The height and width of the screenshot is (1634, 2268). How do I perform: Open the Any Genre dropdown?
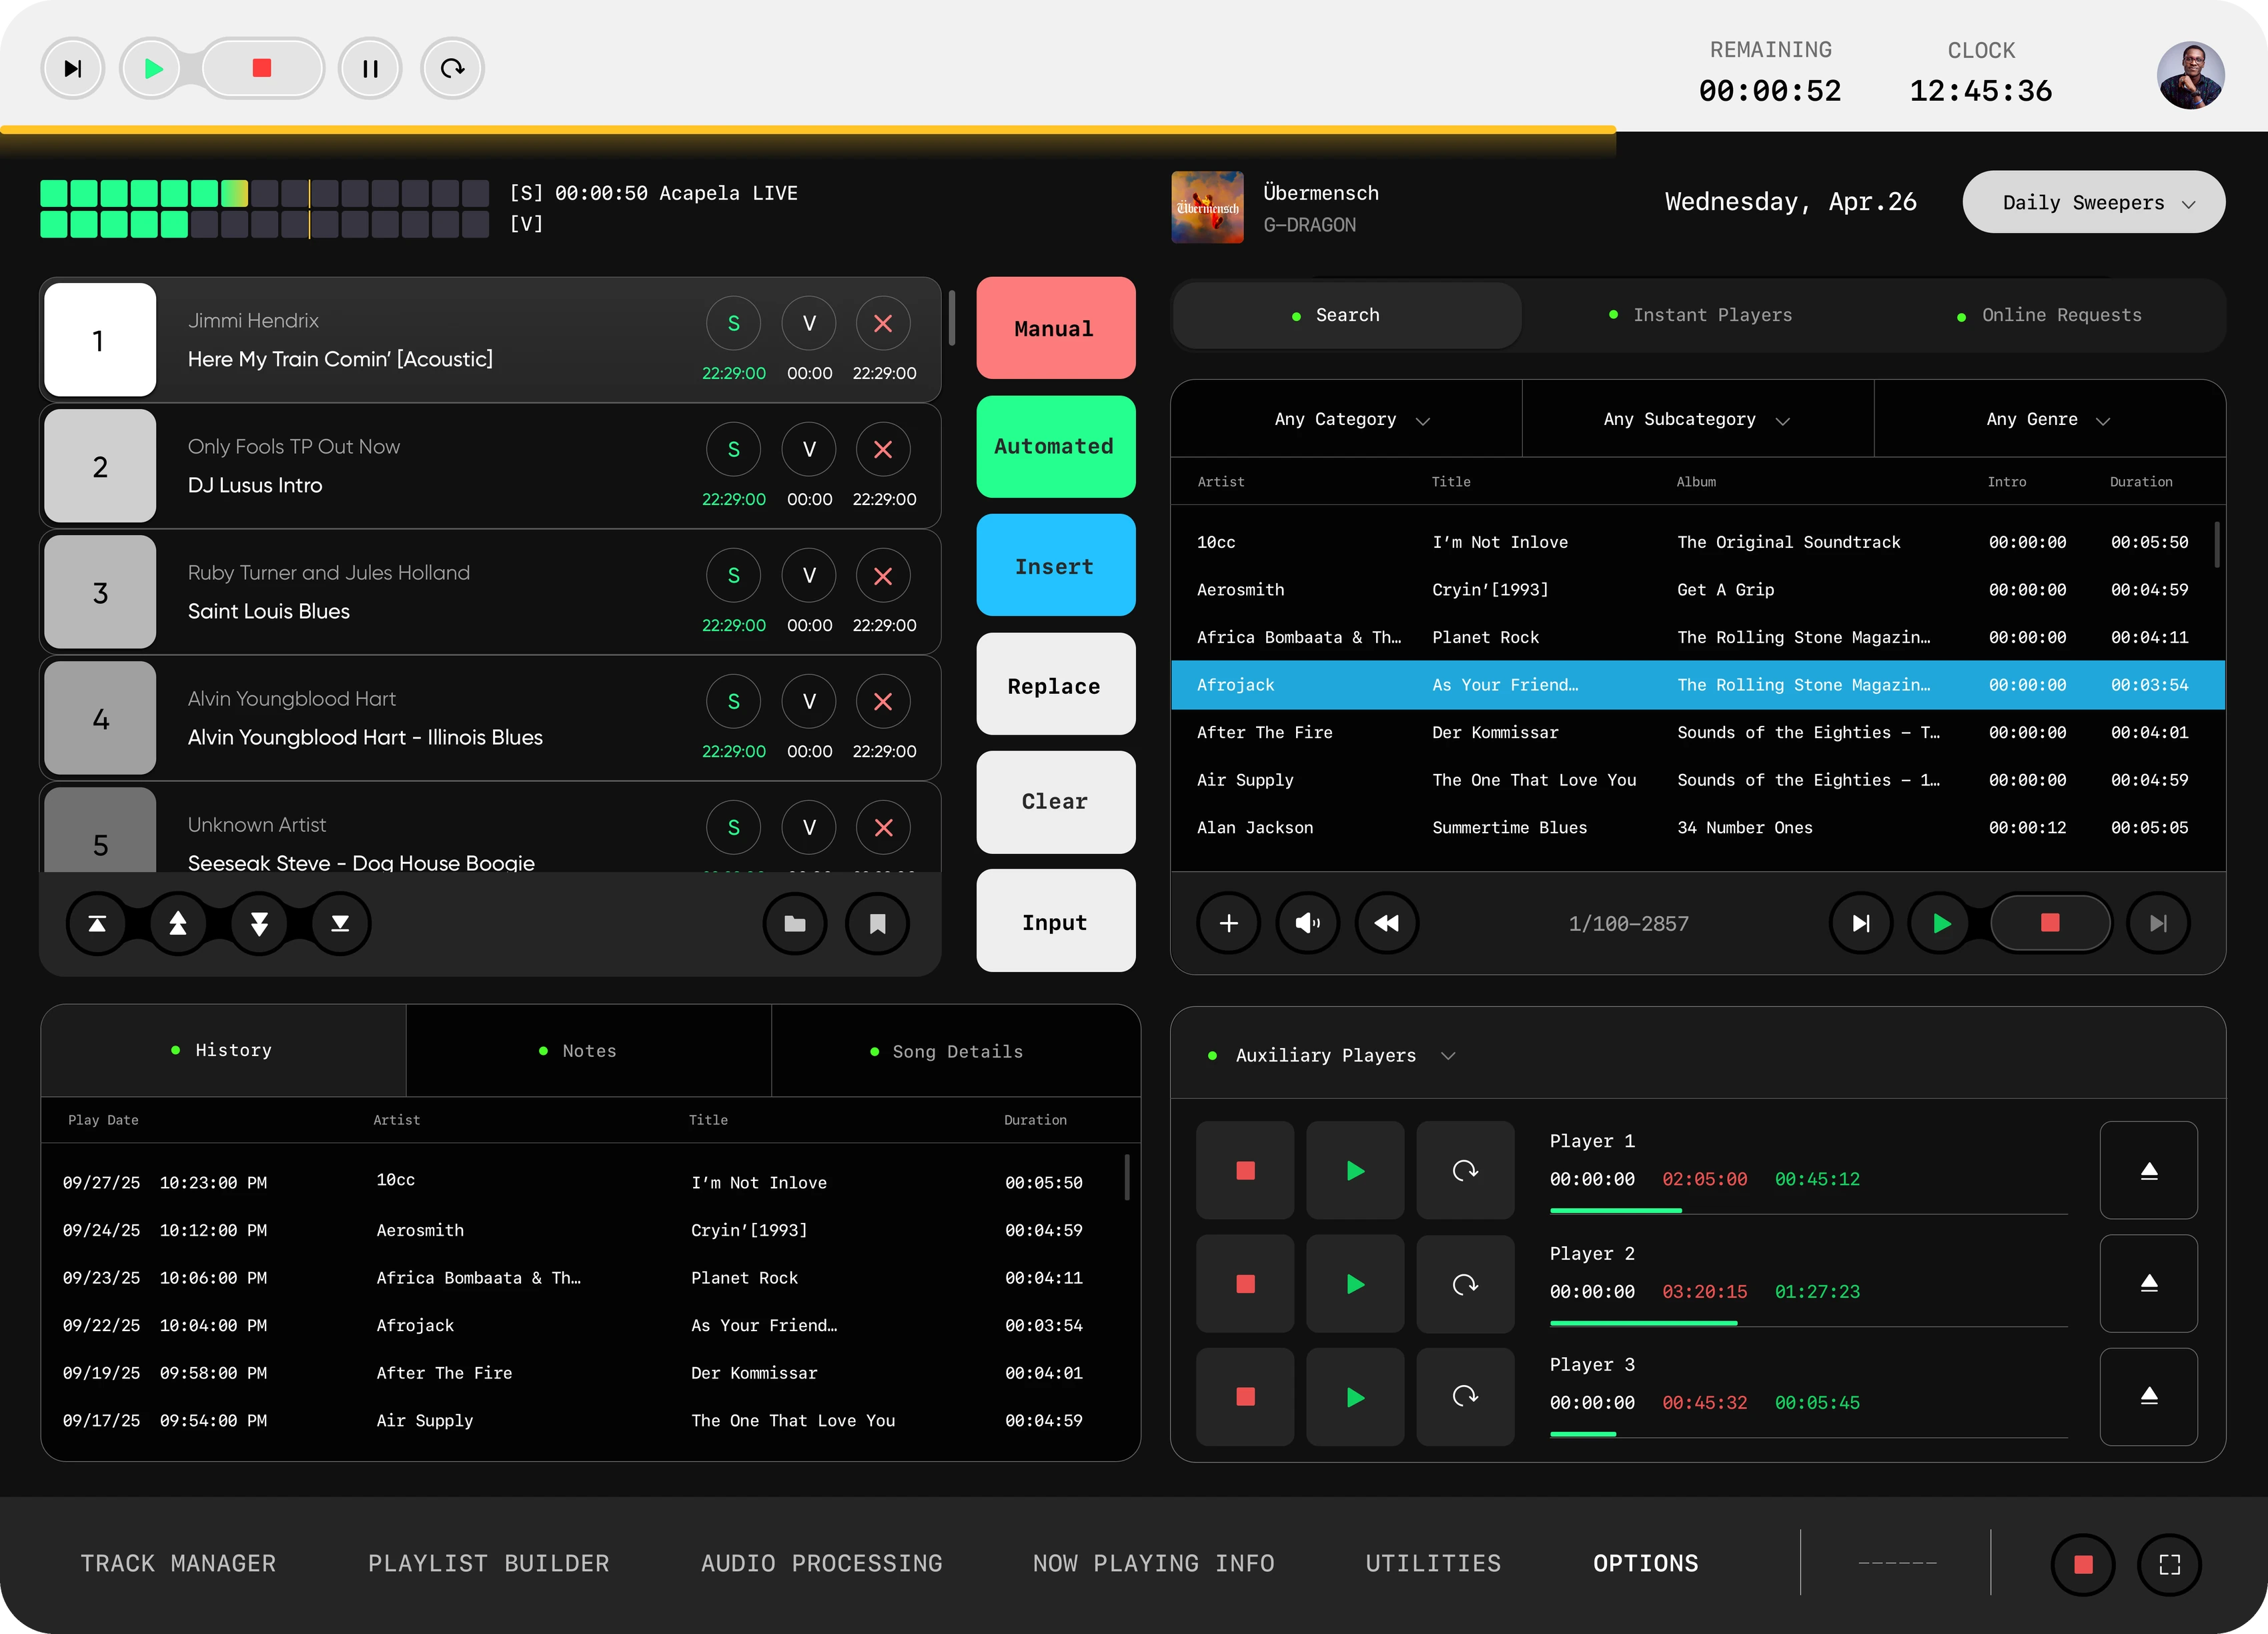coord(2049,419)
